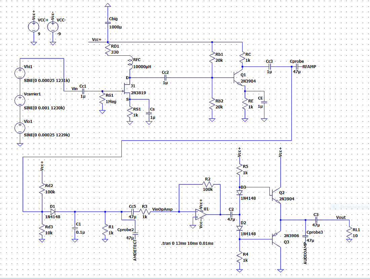Click the RFC inductor coil symbol

click(x=130, y=63)
